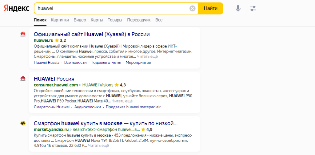Open Предзаказ huawei matepad air sitelink
This screenshot has height=155, width=315.
click(134, 107)
